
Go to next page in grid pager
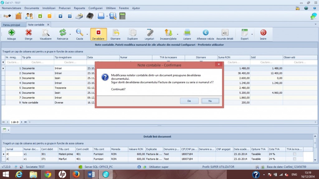click(21, 122)
